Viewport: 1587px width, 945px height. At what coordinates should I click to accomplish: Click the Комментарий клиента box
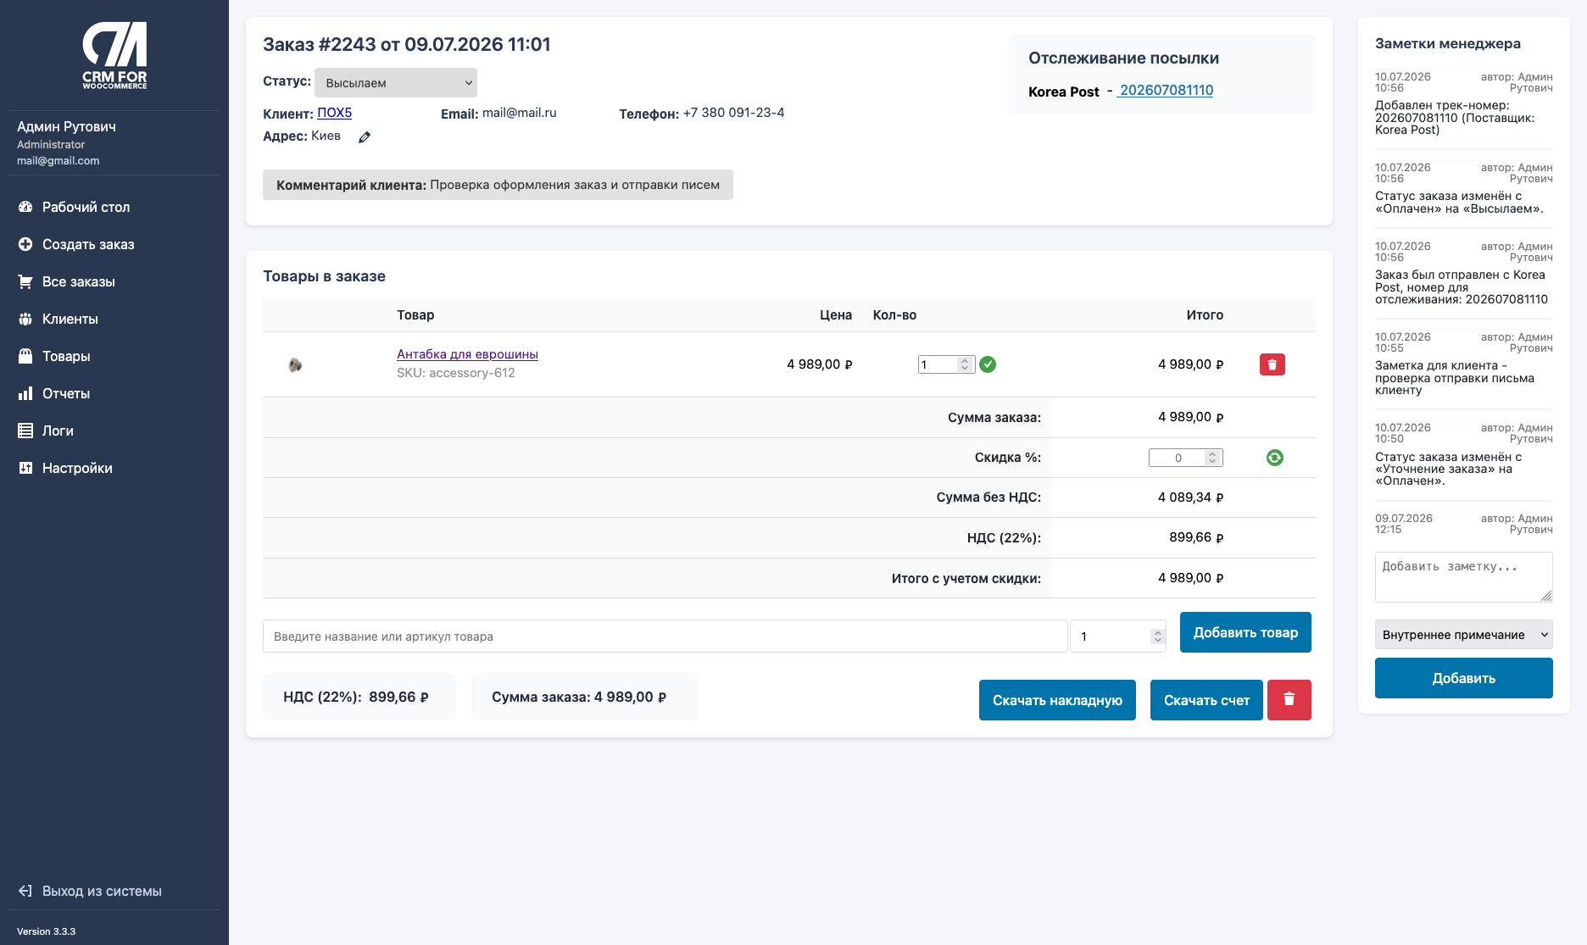498,185
